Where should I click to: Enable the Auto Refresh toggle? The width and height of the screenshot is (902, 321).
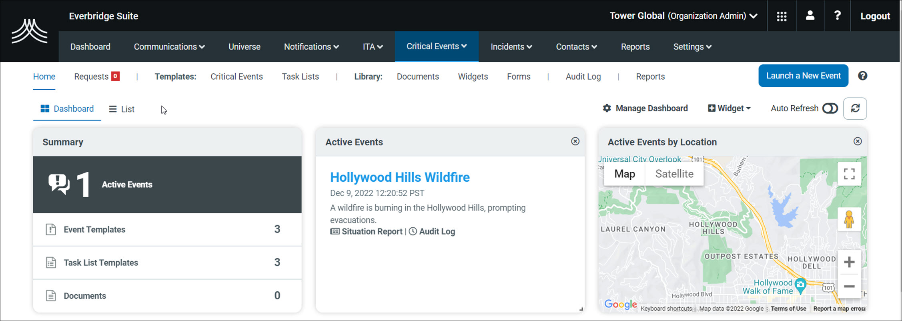point(830,108)
